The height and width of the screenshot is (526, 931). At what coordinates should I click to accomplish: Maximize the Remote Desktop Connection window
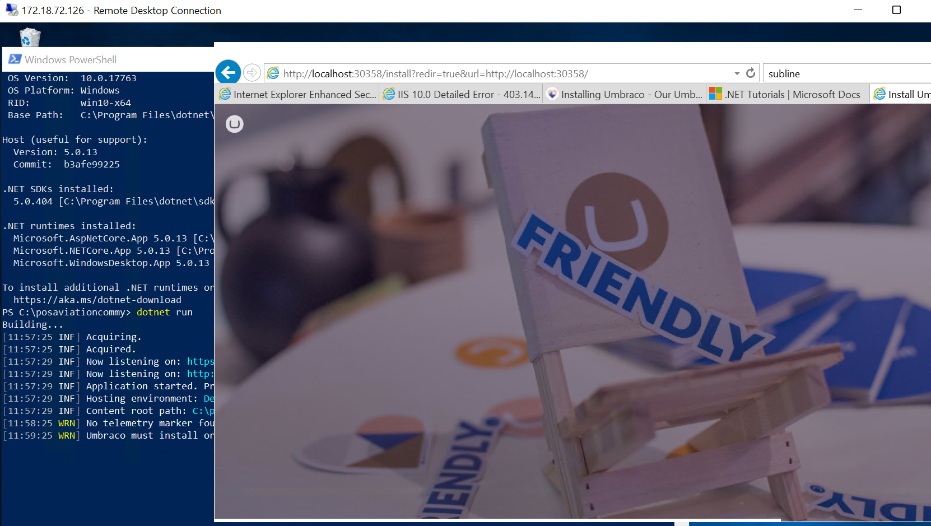pyautogui.click(x=896, y=10)
